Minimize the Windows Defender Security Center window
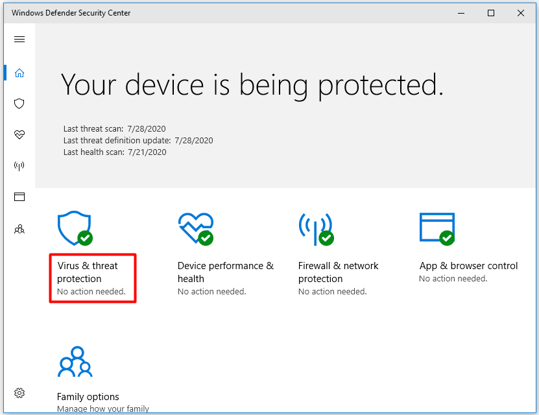 pyautogui.click(x=461, y=13)
